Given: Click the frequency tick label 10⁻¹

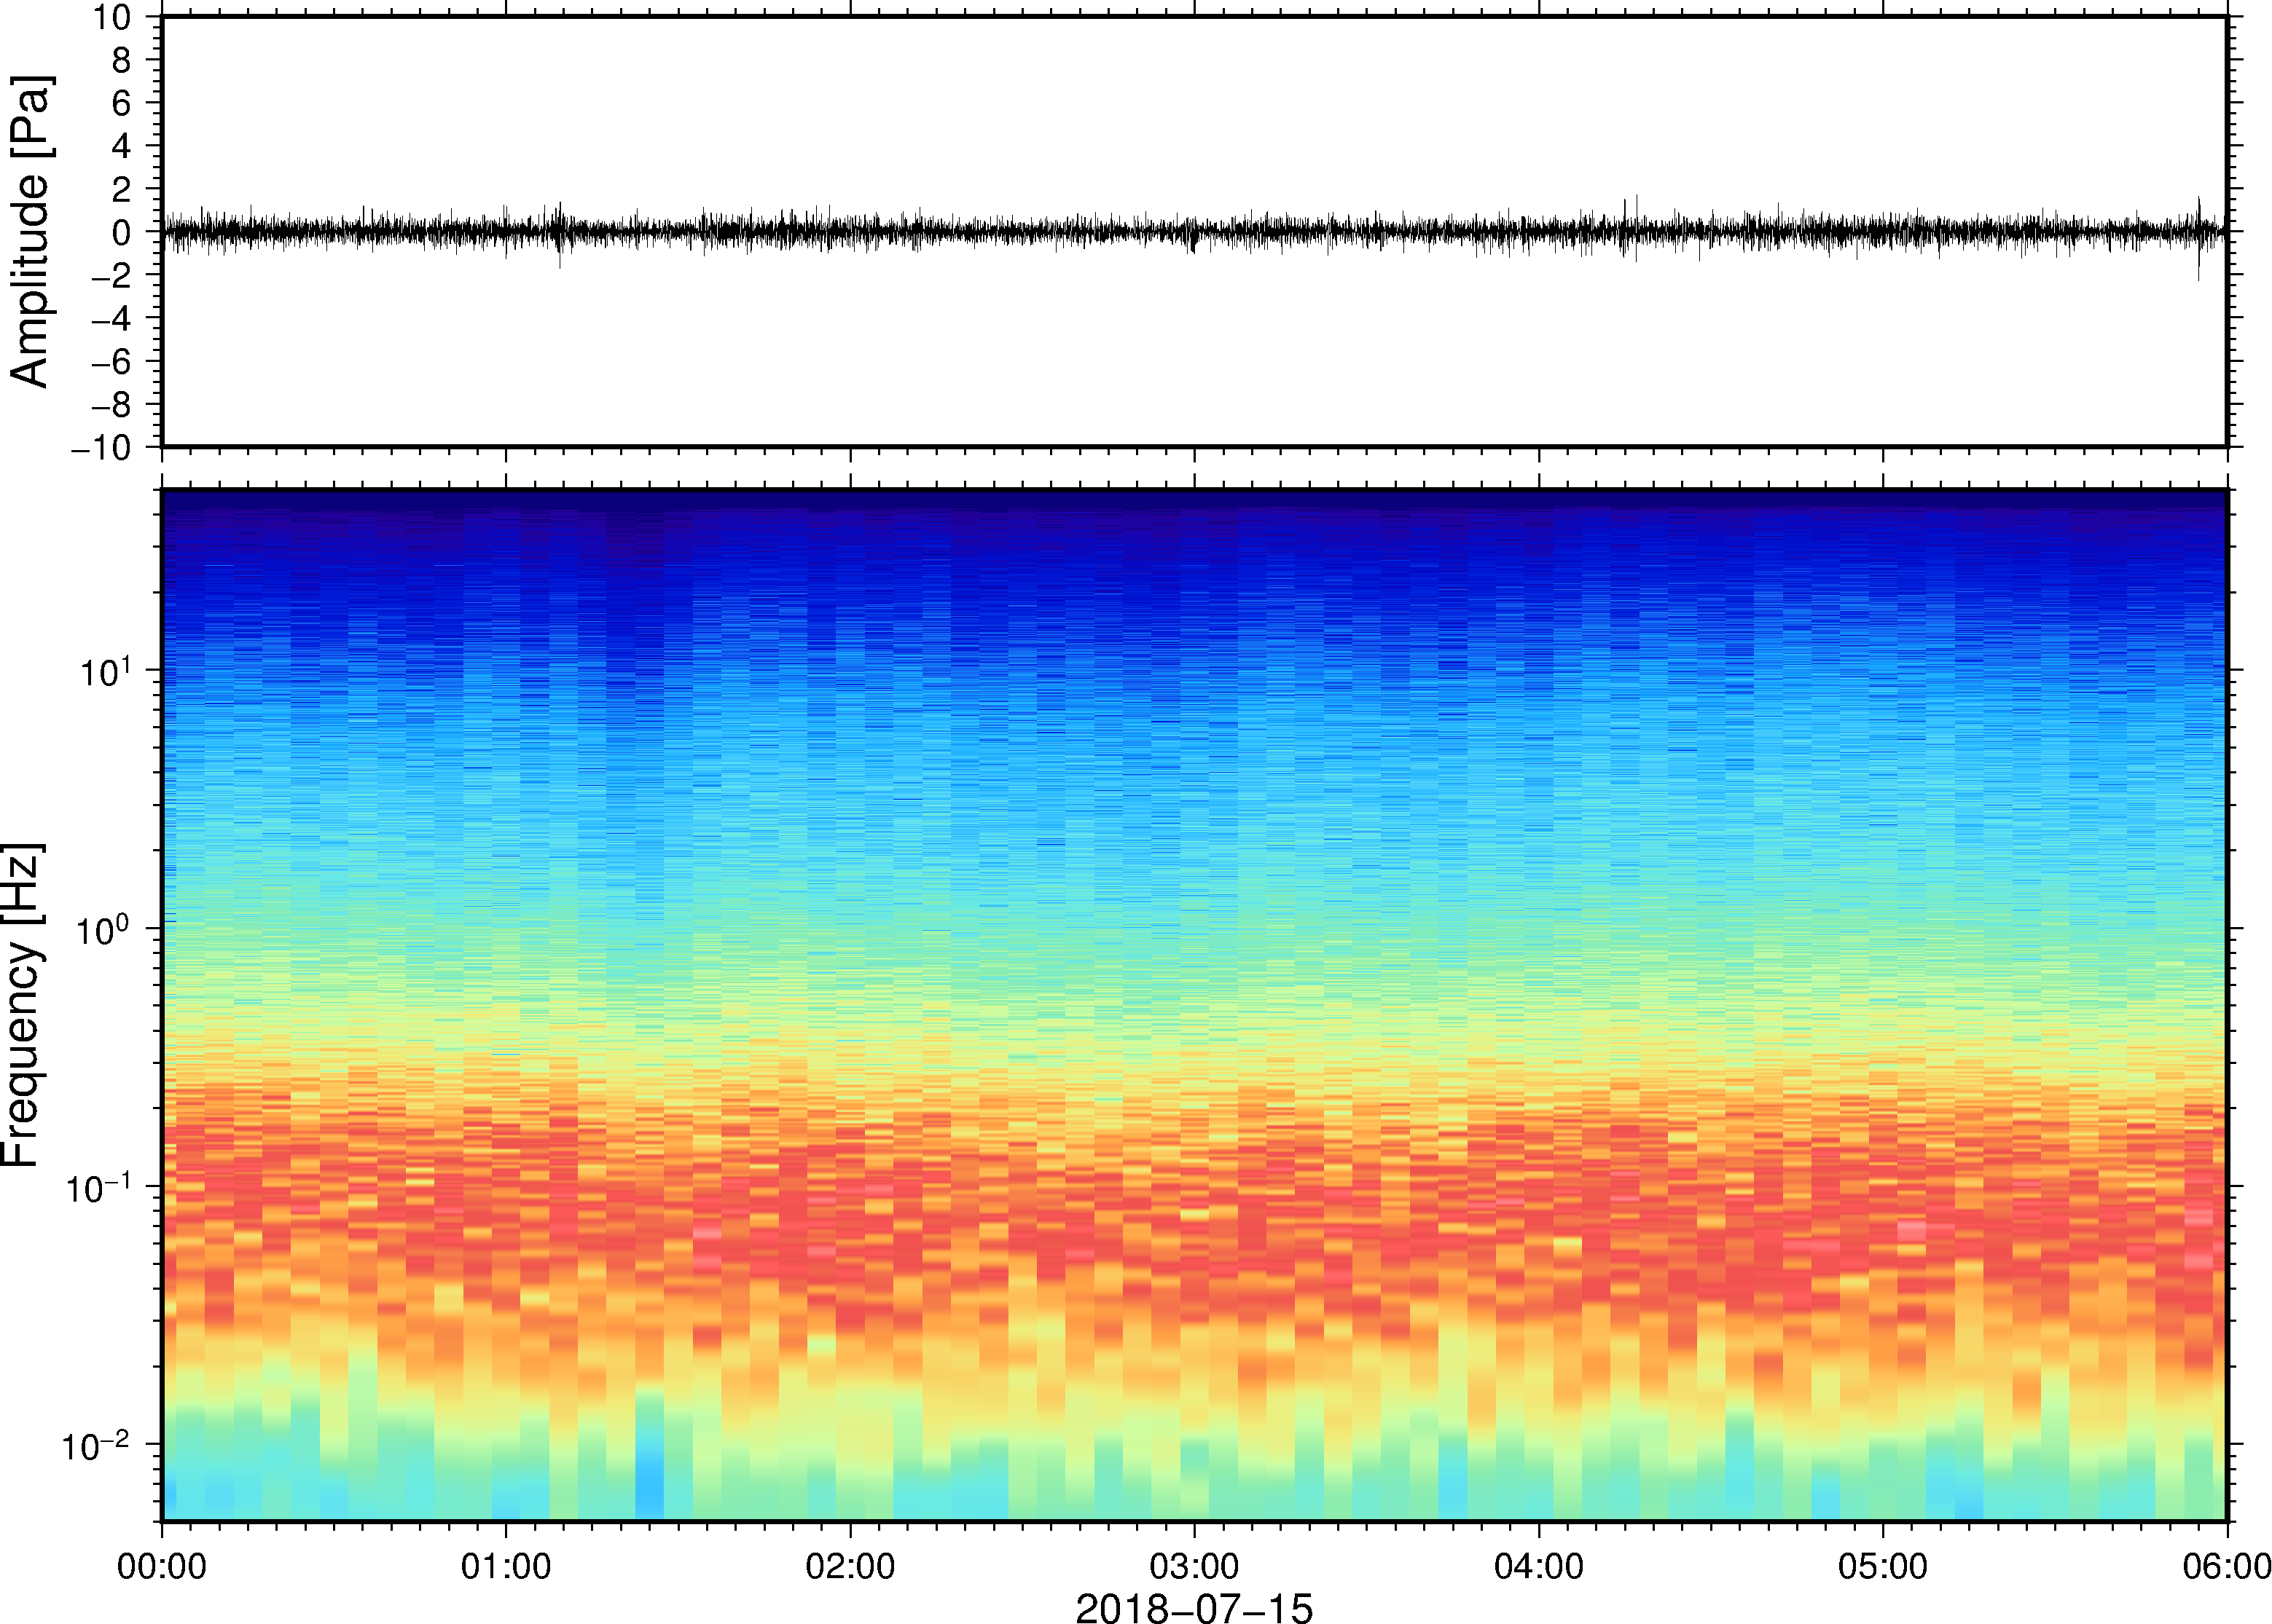Looking at the screenshot, I should 99,1186.
